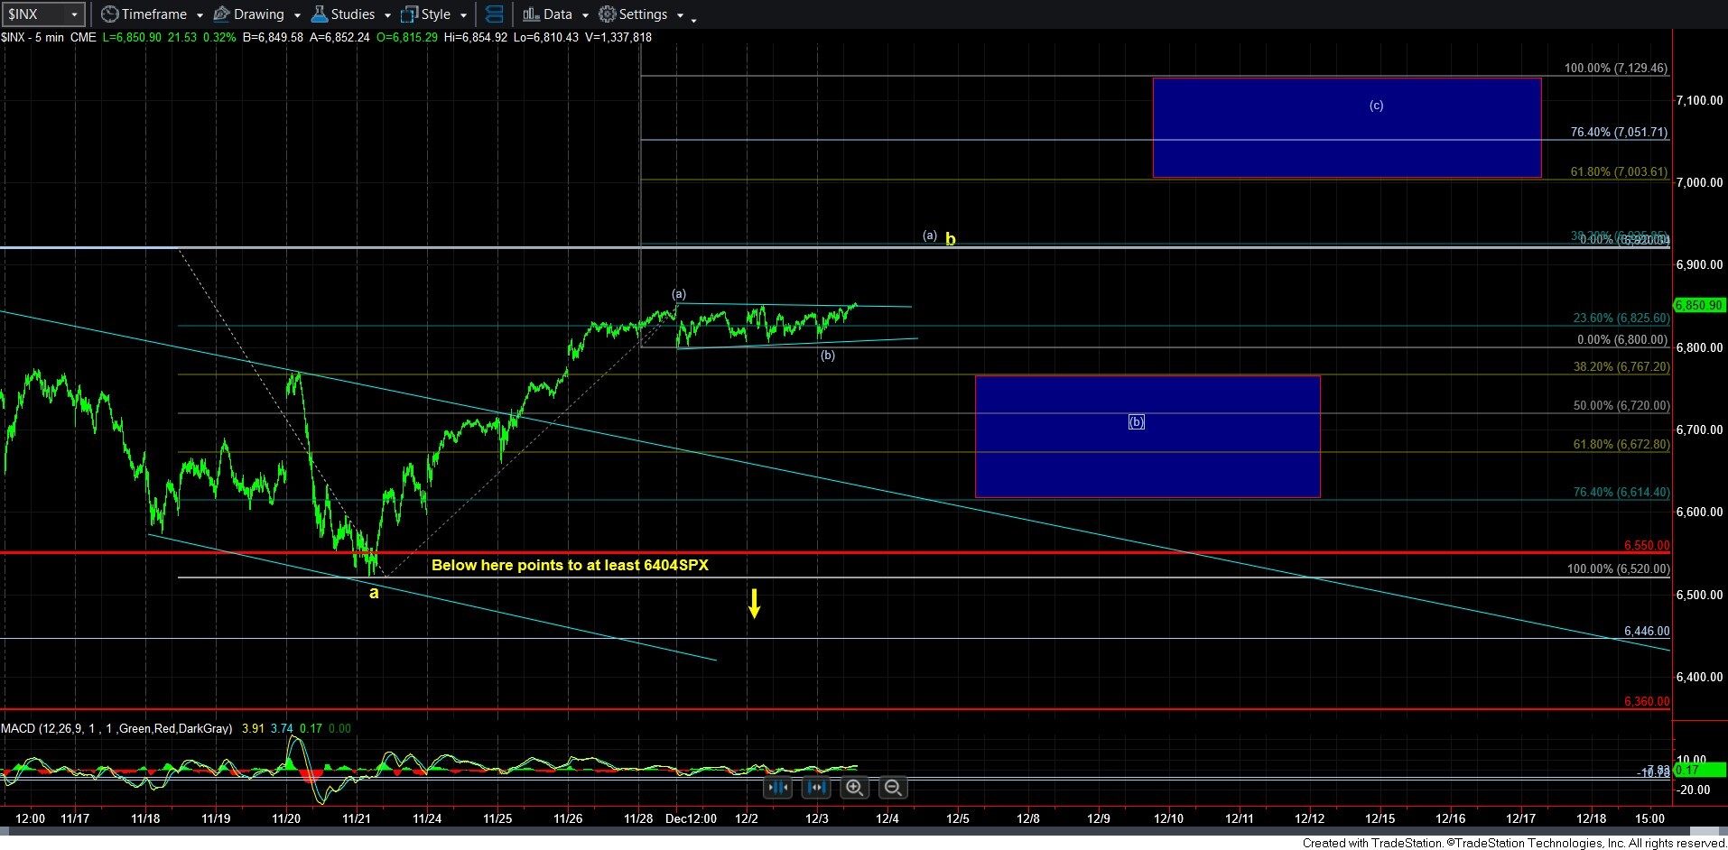Expand the Style dropdown arrow
Viewport: 1728px width, 850px height.
463,15
